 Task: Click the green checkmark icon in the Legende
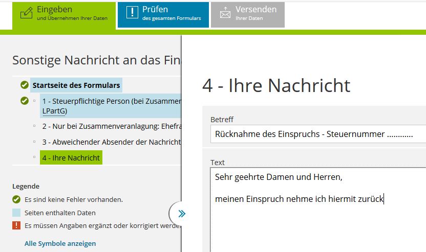[x=16, y=199]
